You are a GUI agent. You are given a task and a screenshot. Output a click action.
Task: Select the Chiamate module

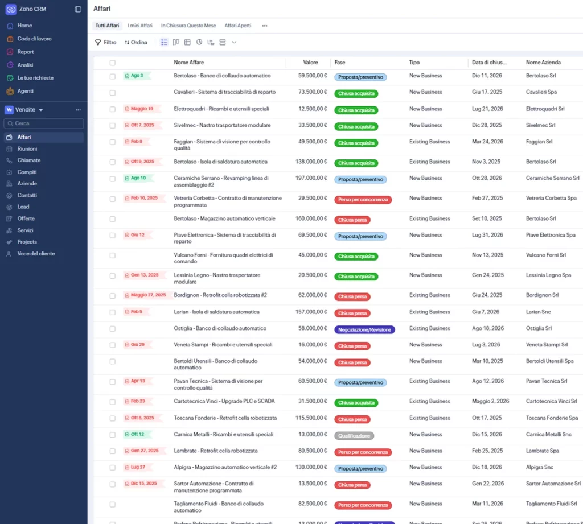pos(29,160)
